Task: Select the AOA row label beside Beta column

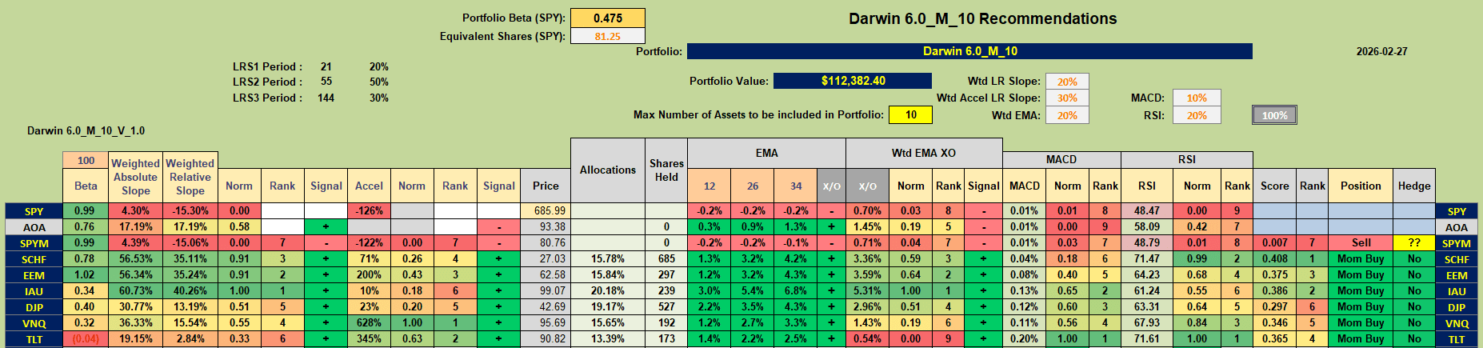Action: [x=34, y=227]
